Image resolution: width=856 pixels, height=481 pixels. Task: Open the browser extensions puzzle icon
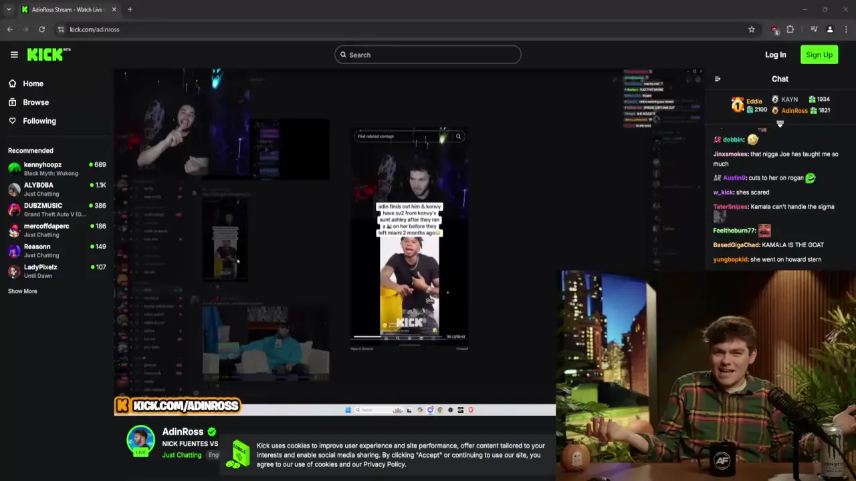click(790, 29)
